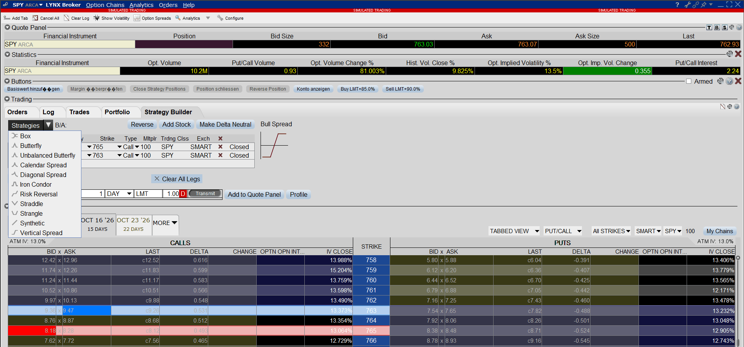Open the PUT/CALL dropdown
The height and width of the screenshot is (347, 744).
coord(563,231)
